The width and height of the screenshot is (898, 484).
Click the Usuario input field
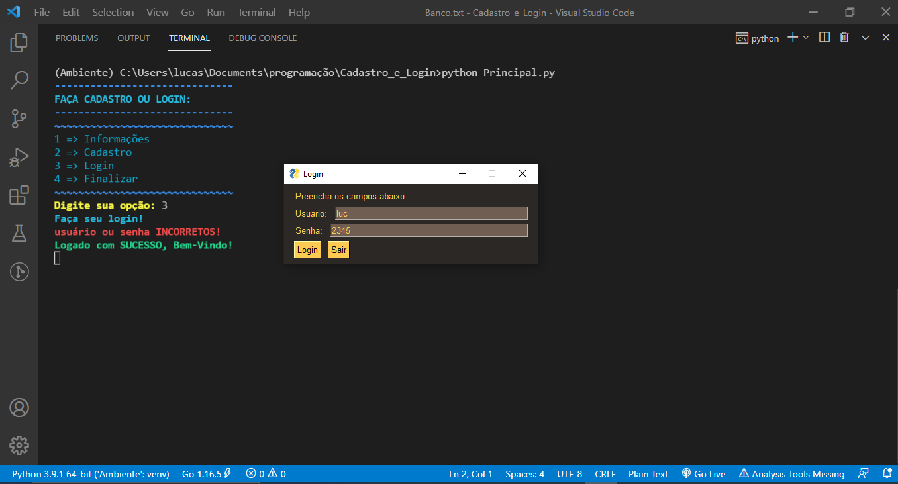430,213
